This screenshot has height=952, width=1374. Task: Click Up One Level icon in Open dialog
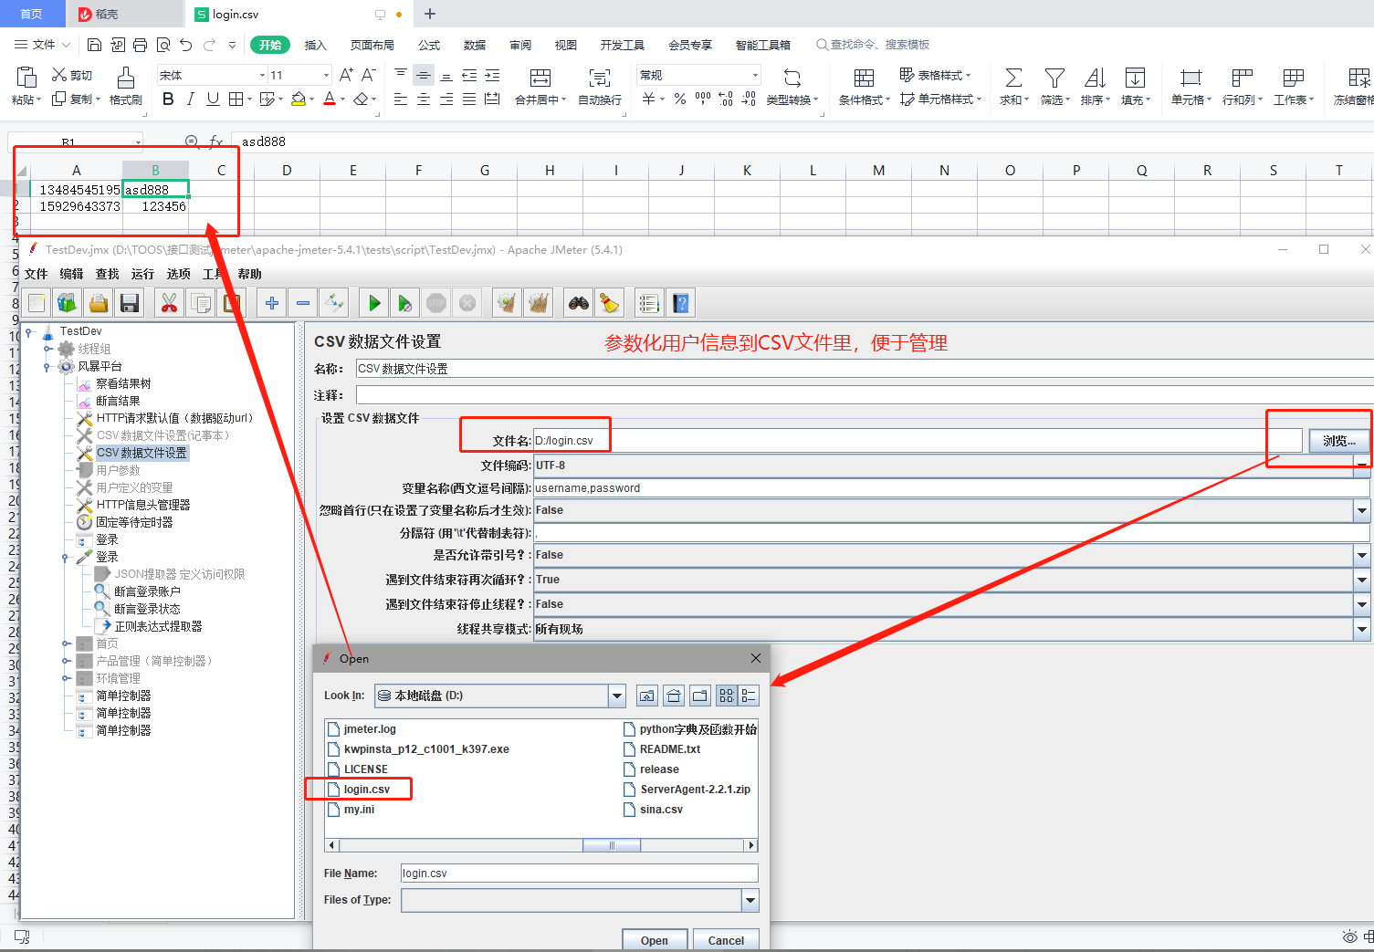647,696
